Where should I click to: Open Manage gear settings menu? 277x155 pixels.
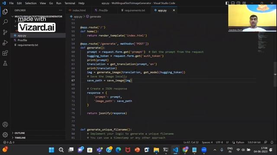[5, 135]
